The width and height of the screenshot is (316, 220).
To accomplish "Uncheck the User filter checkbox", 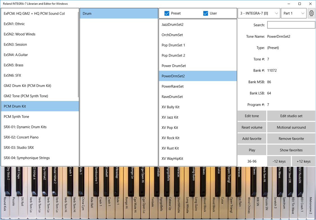I will pos(206,13).
